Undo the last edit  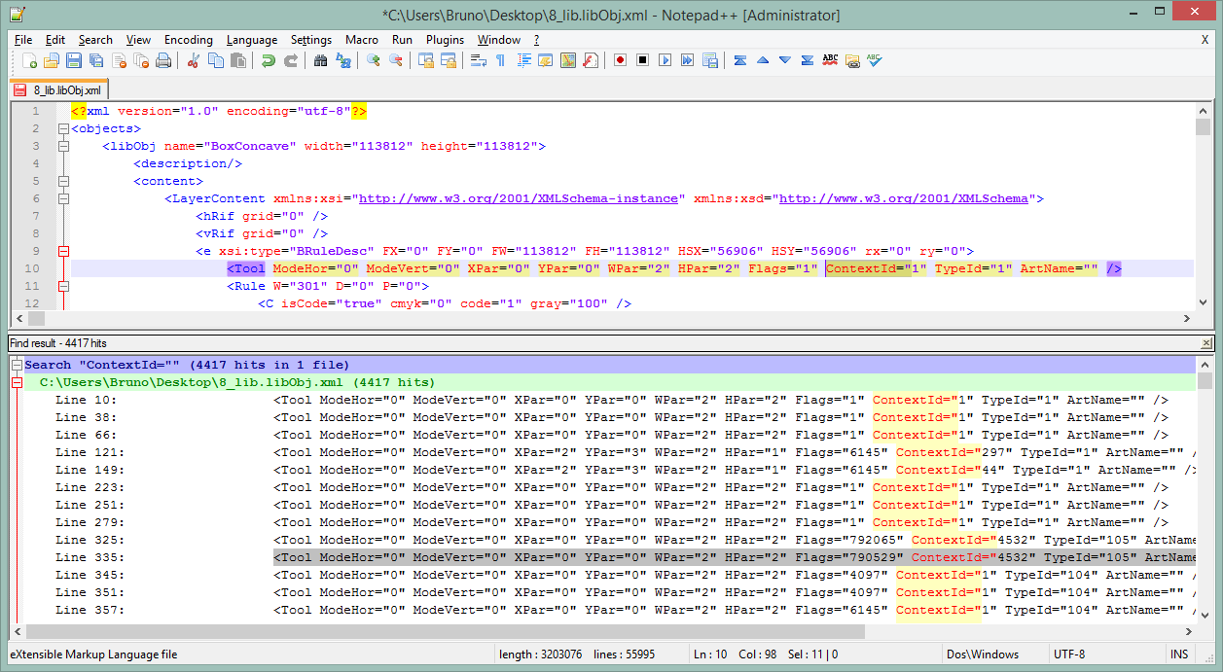click(x=268, y=60)
